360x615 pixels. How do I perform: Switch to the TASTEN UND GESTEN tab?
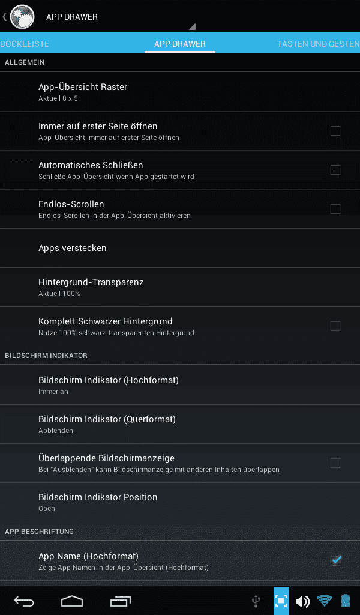[318, 44]
